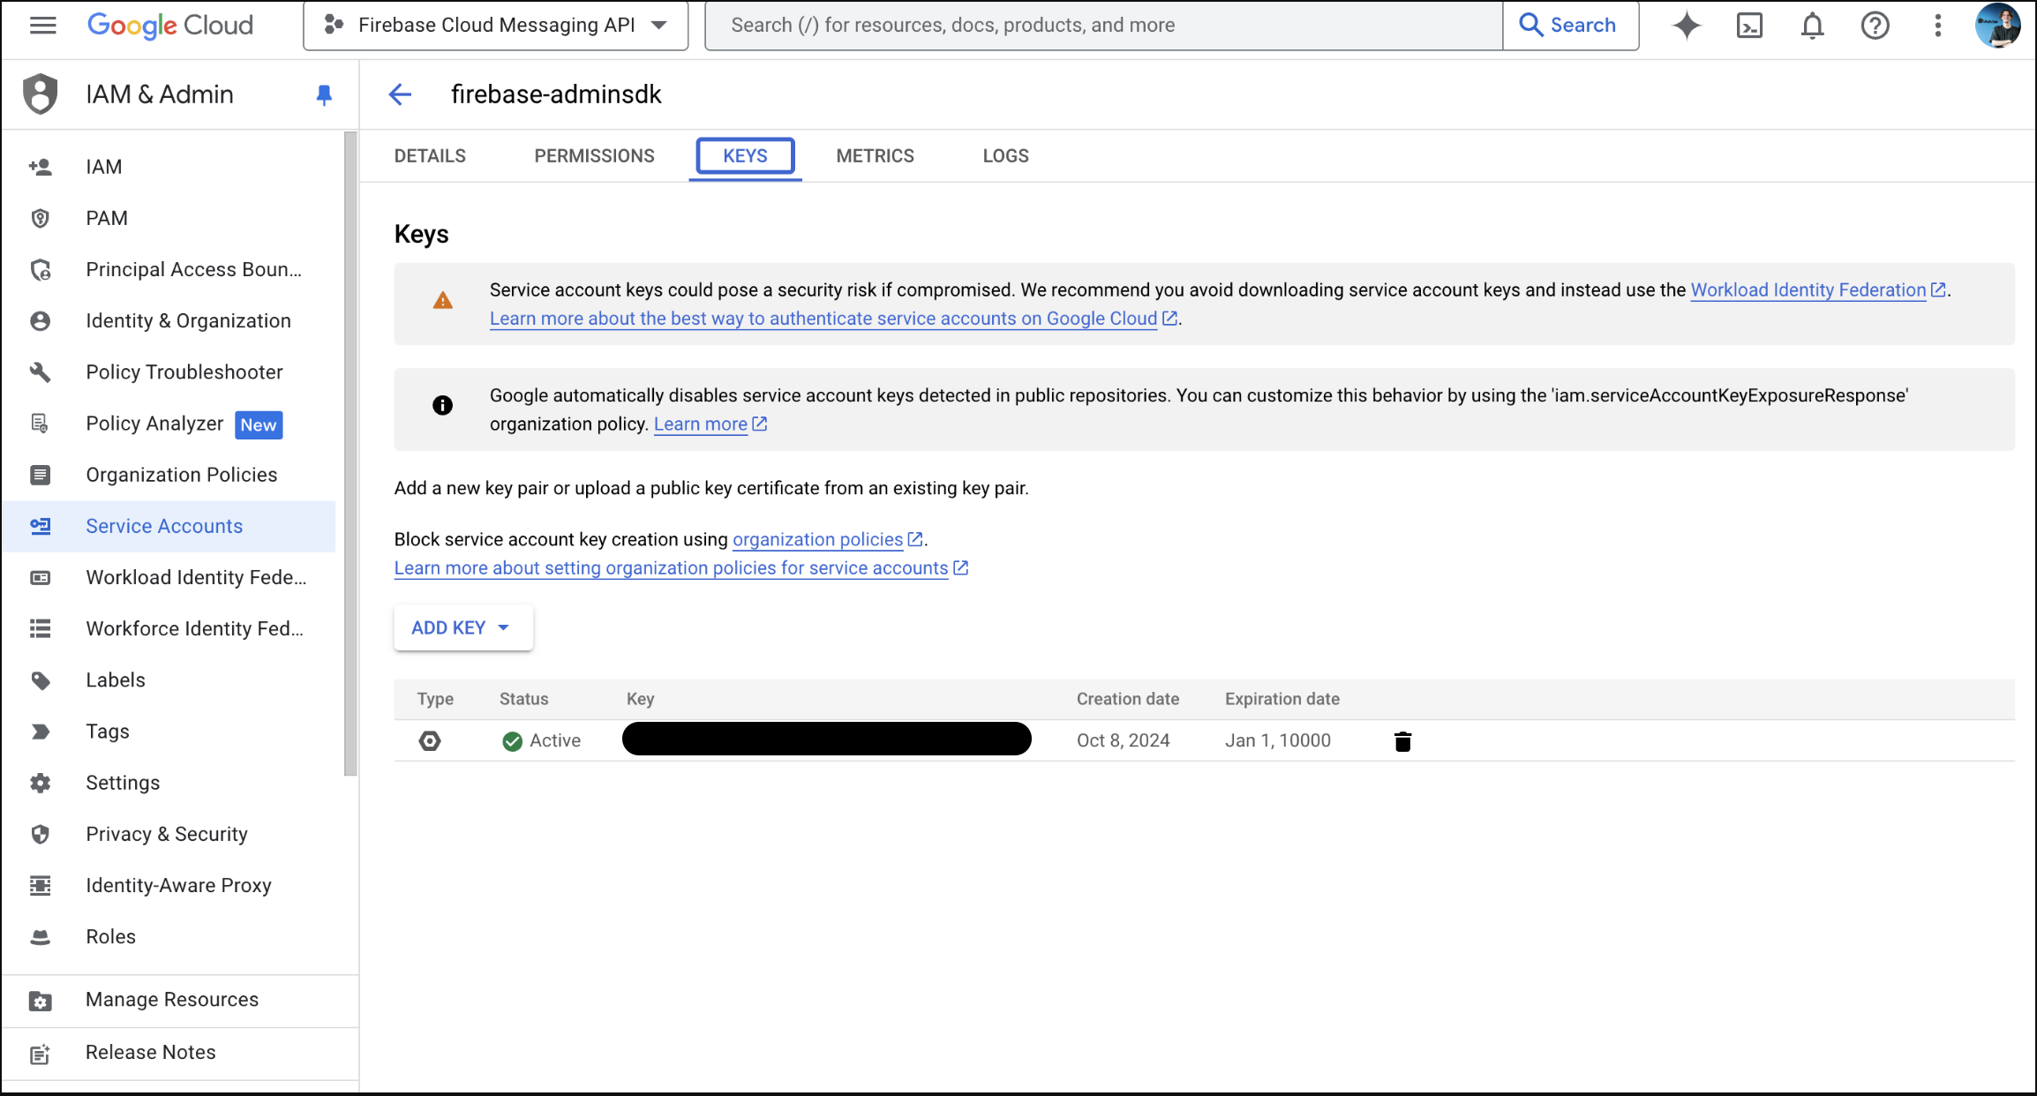Expand the ADD KEY dropdown

tap(462, 627)
